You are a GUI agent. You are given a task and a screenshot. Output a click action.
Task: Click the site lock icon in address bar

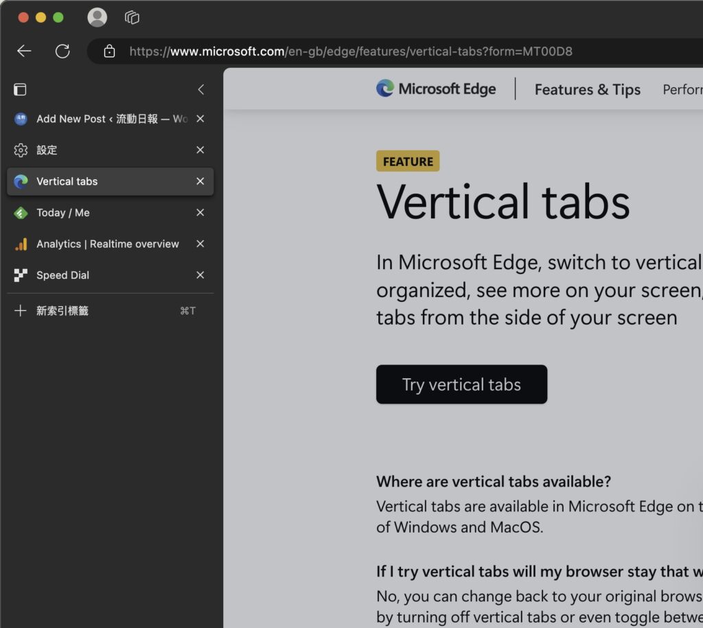coord(109,51)
